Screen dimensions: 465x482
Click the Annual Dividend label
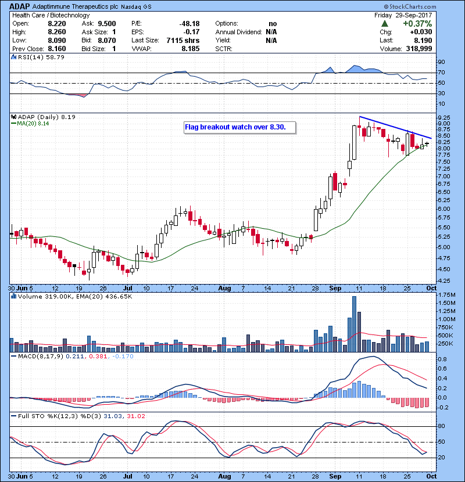(x=238, y=32)
